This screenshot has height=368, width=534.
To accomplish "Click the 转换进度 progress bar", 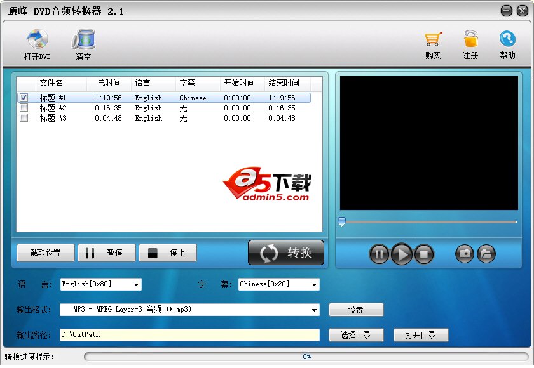I will pyautogui.click(x=306, y=357).
